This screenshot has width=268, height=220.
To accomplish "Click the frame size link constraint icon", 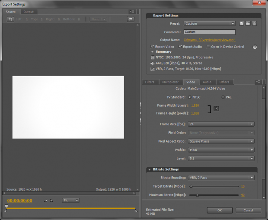I will (x=216, y=109).
